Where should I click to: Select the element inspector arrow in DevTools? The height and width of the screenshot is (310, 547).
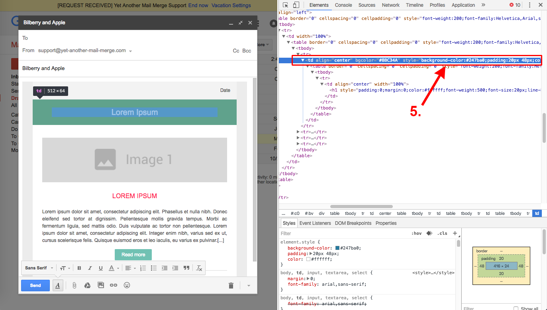[285, 4]
